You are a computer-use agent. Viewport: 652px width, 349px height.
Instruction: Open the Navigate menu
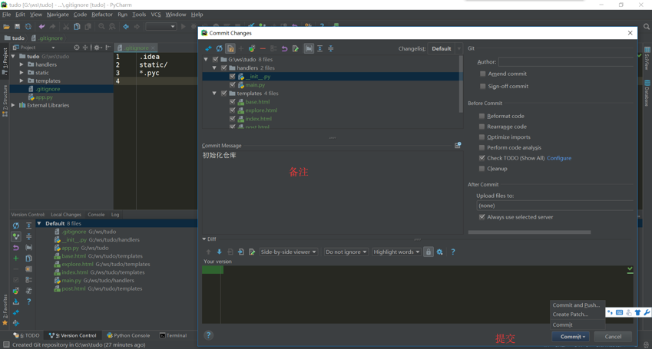point(58,15)
